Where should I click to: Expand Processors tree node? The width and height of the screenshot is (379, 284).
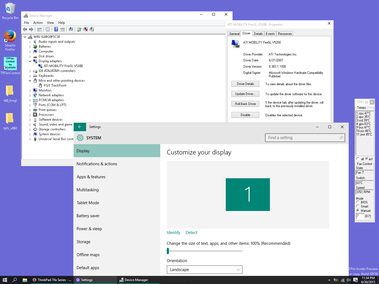click(30, 115)
